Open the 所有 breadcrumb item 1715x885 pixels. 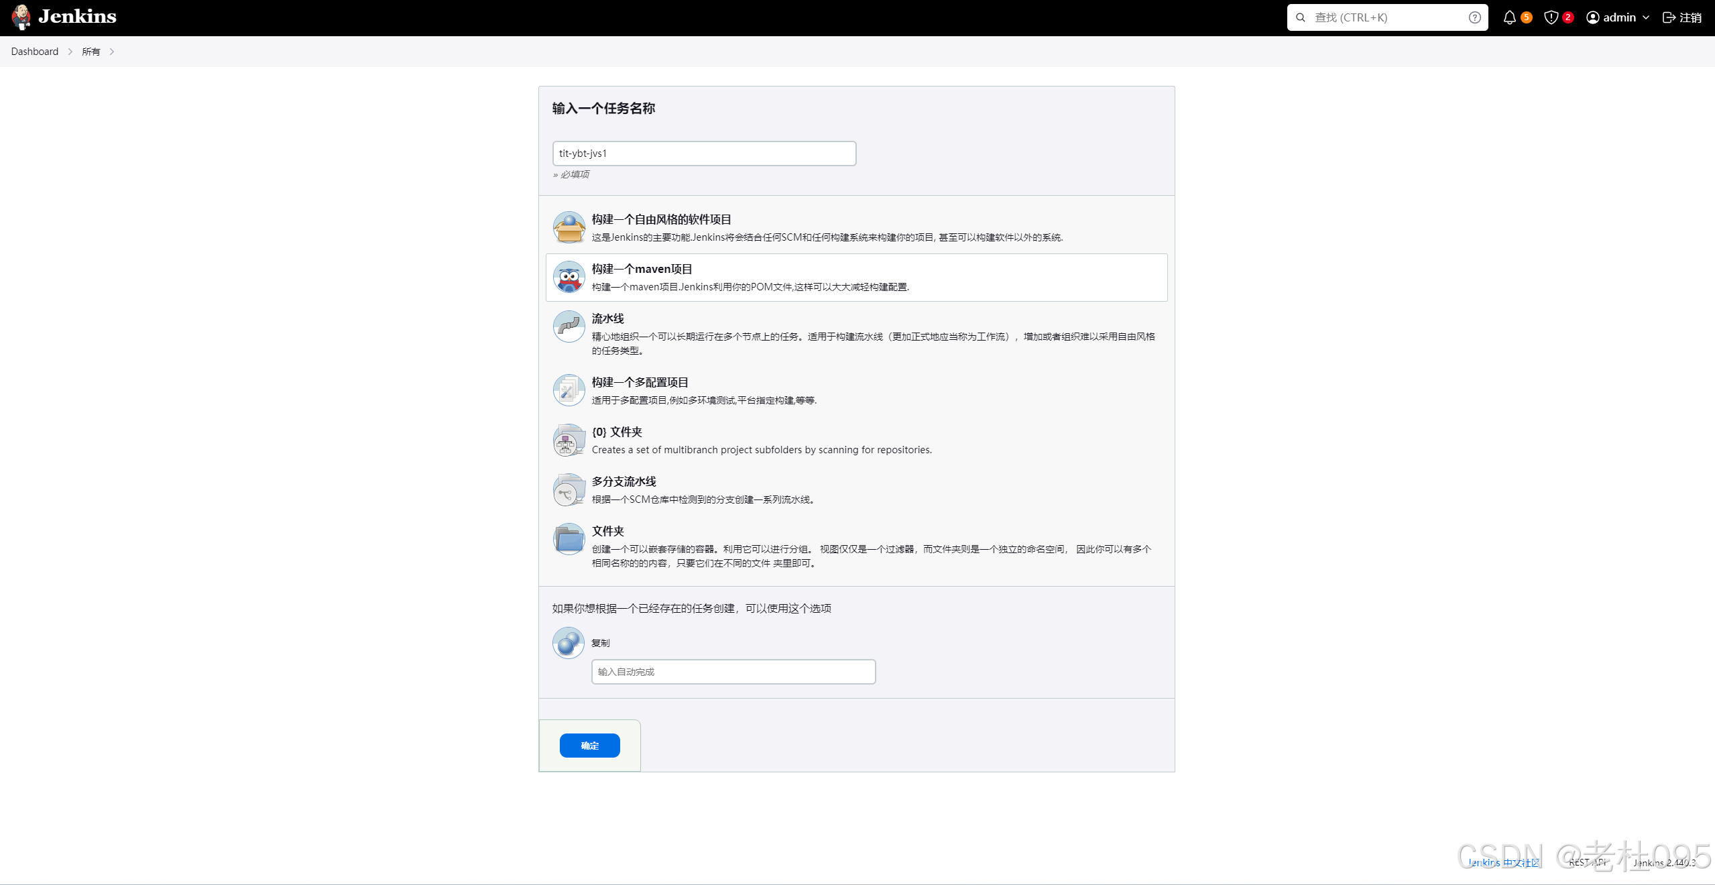(91, 52)
